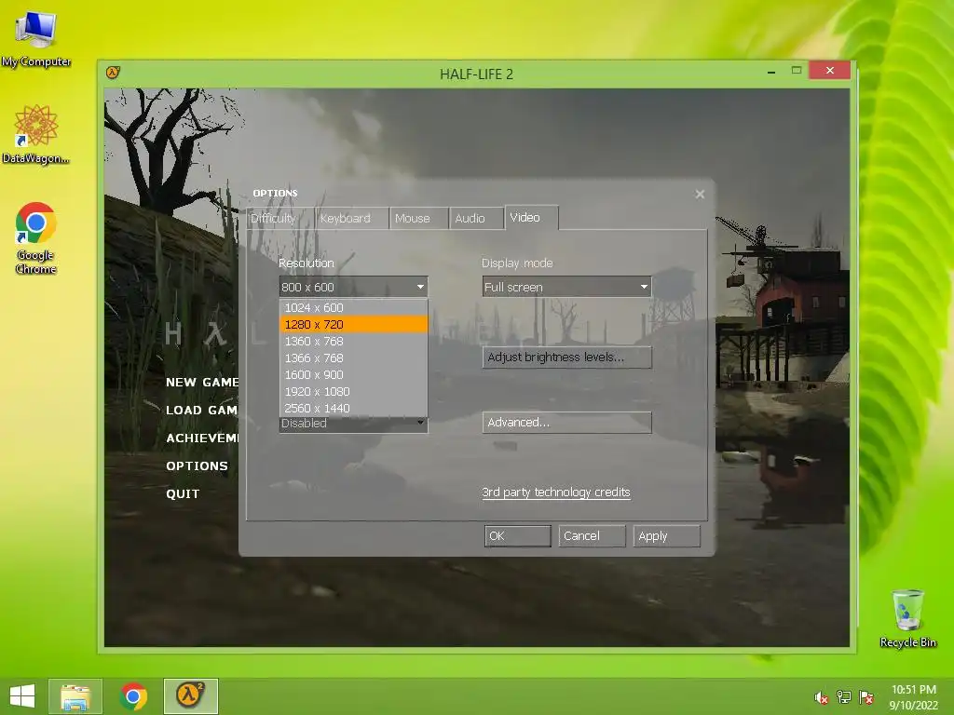
Task: Open File Explorer from the taskbar
Action: pos(75,696)
